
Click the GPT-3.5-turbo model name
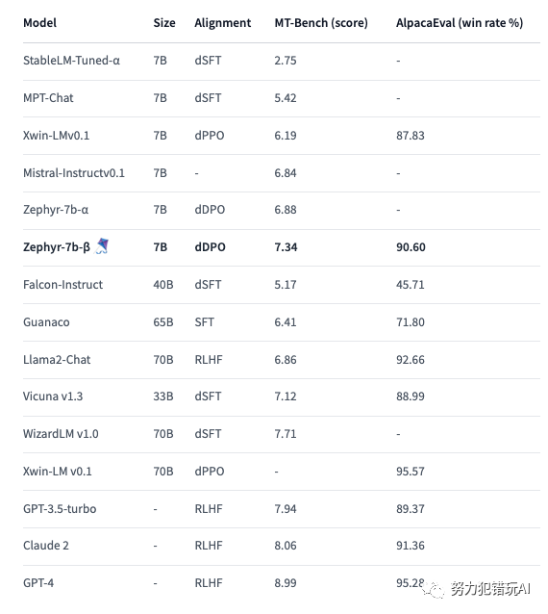coord(60,509)
